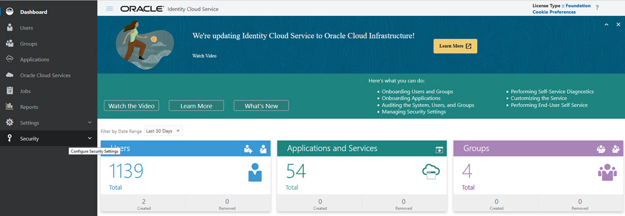Click the add user icon in Users card
625x216 pixels.
pos(248,149)
